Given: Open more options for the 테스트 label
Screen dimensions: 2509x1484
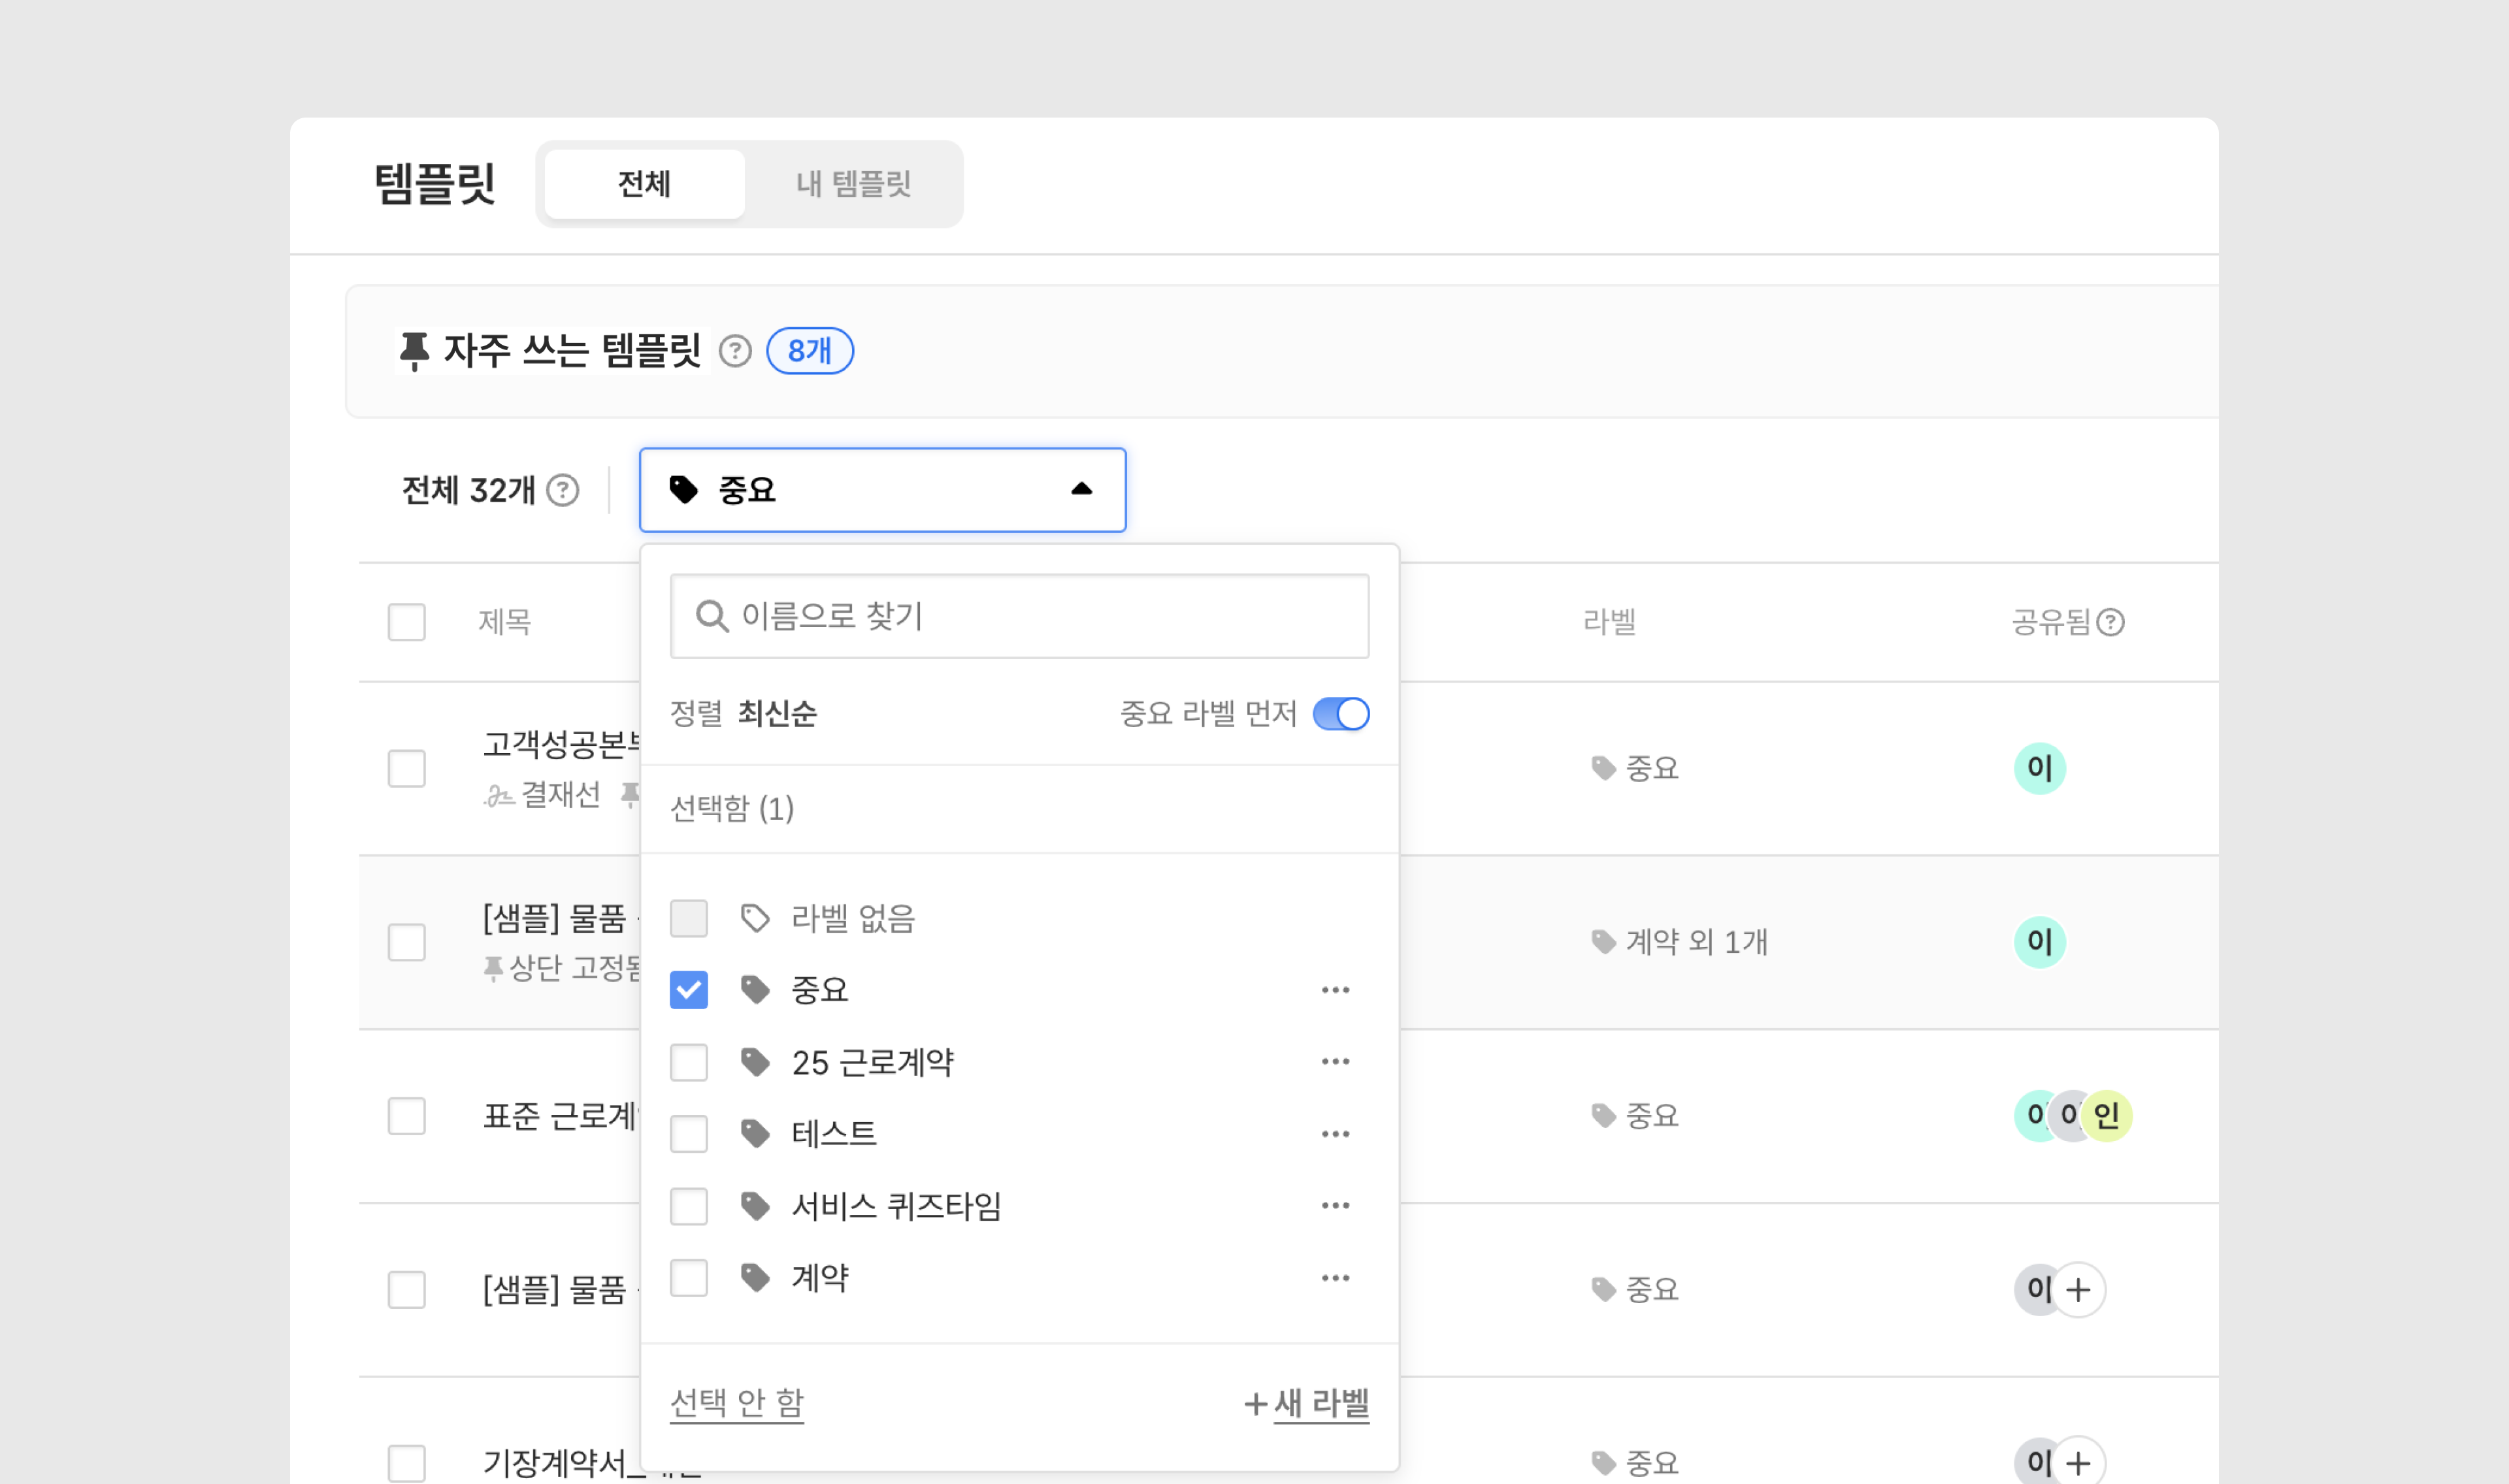Looking at the screenshot, I should click(x=1335, y=1134).
